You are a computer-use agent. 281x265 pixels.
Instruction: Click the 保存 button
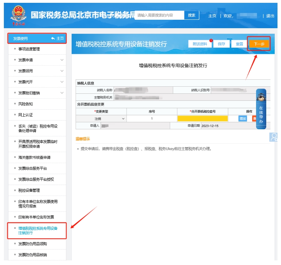pyautogui.click(x=222, y=44)
